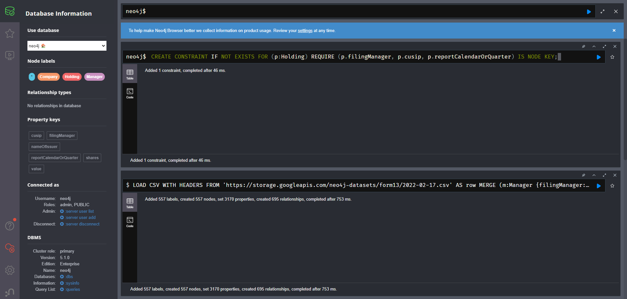Run the :server user list command
Screen dimensions: 627x299
pyautogui.click(x=77, y=211)
